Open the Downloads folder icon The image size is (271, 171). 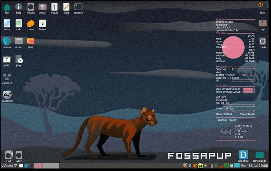[x=260, y=155]
